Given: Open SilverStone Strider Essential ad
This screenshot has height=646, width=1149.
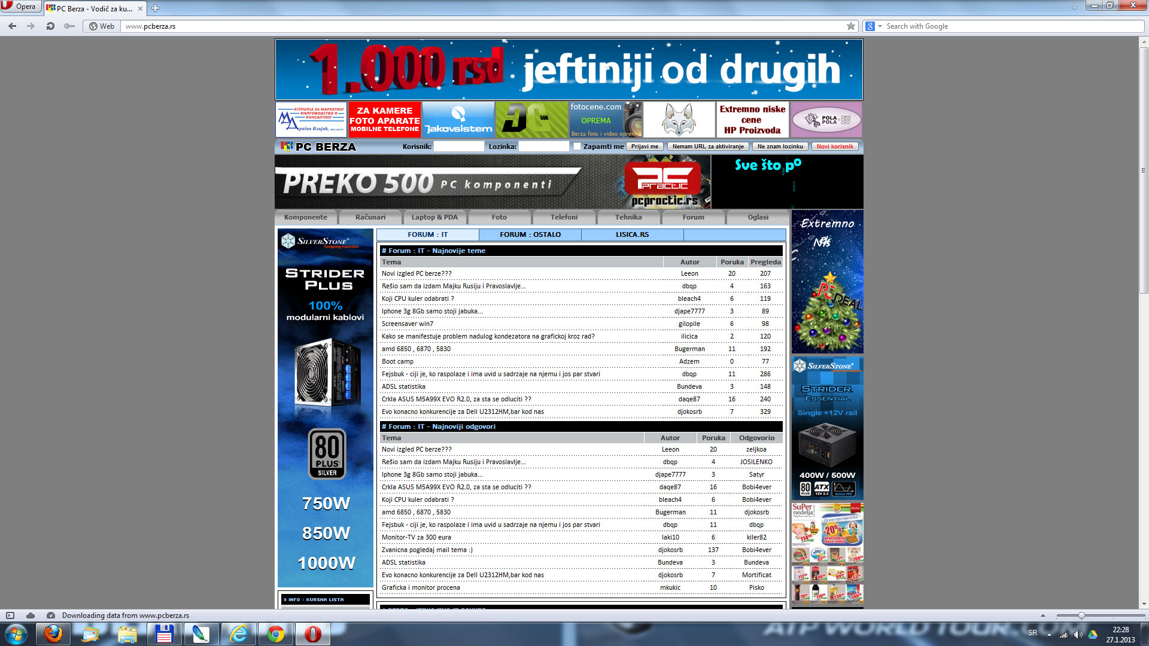Looking at the screenshot, I should tap(827, 428).
